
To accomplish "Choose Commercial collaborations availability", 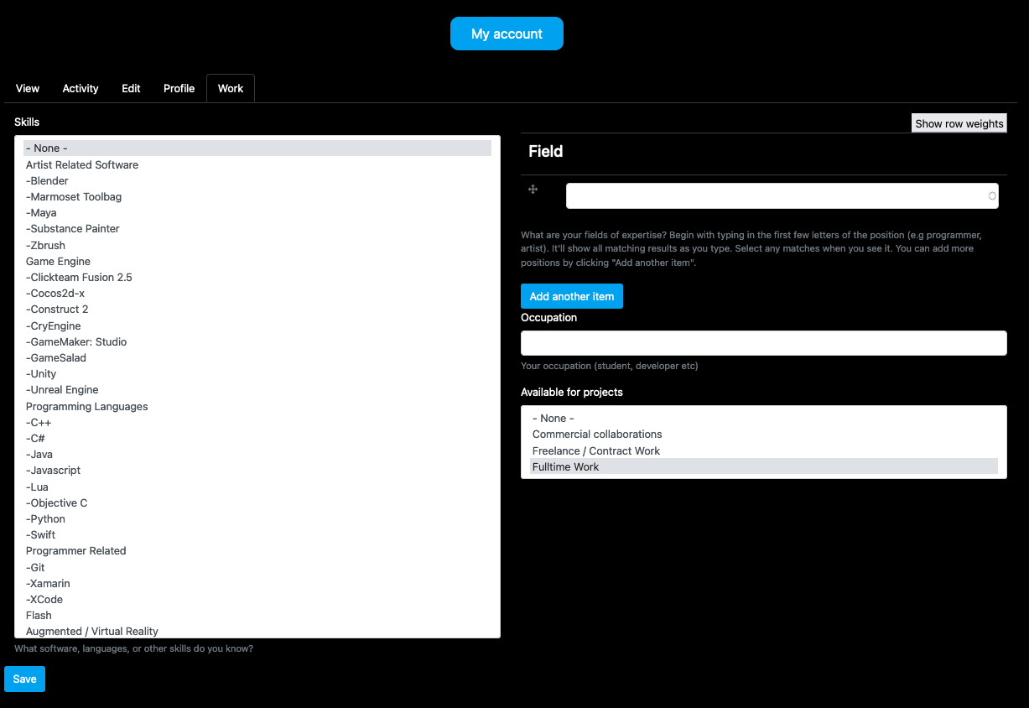I will 764,435.
